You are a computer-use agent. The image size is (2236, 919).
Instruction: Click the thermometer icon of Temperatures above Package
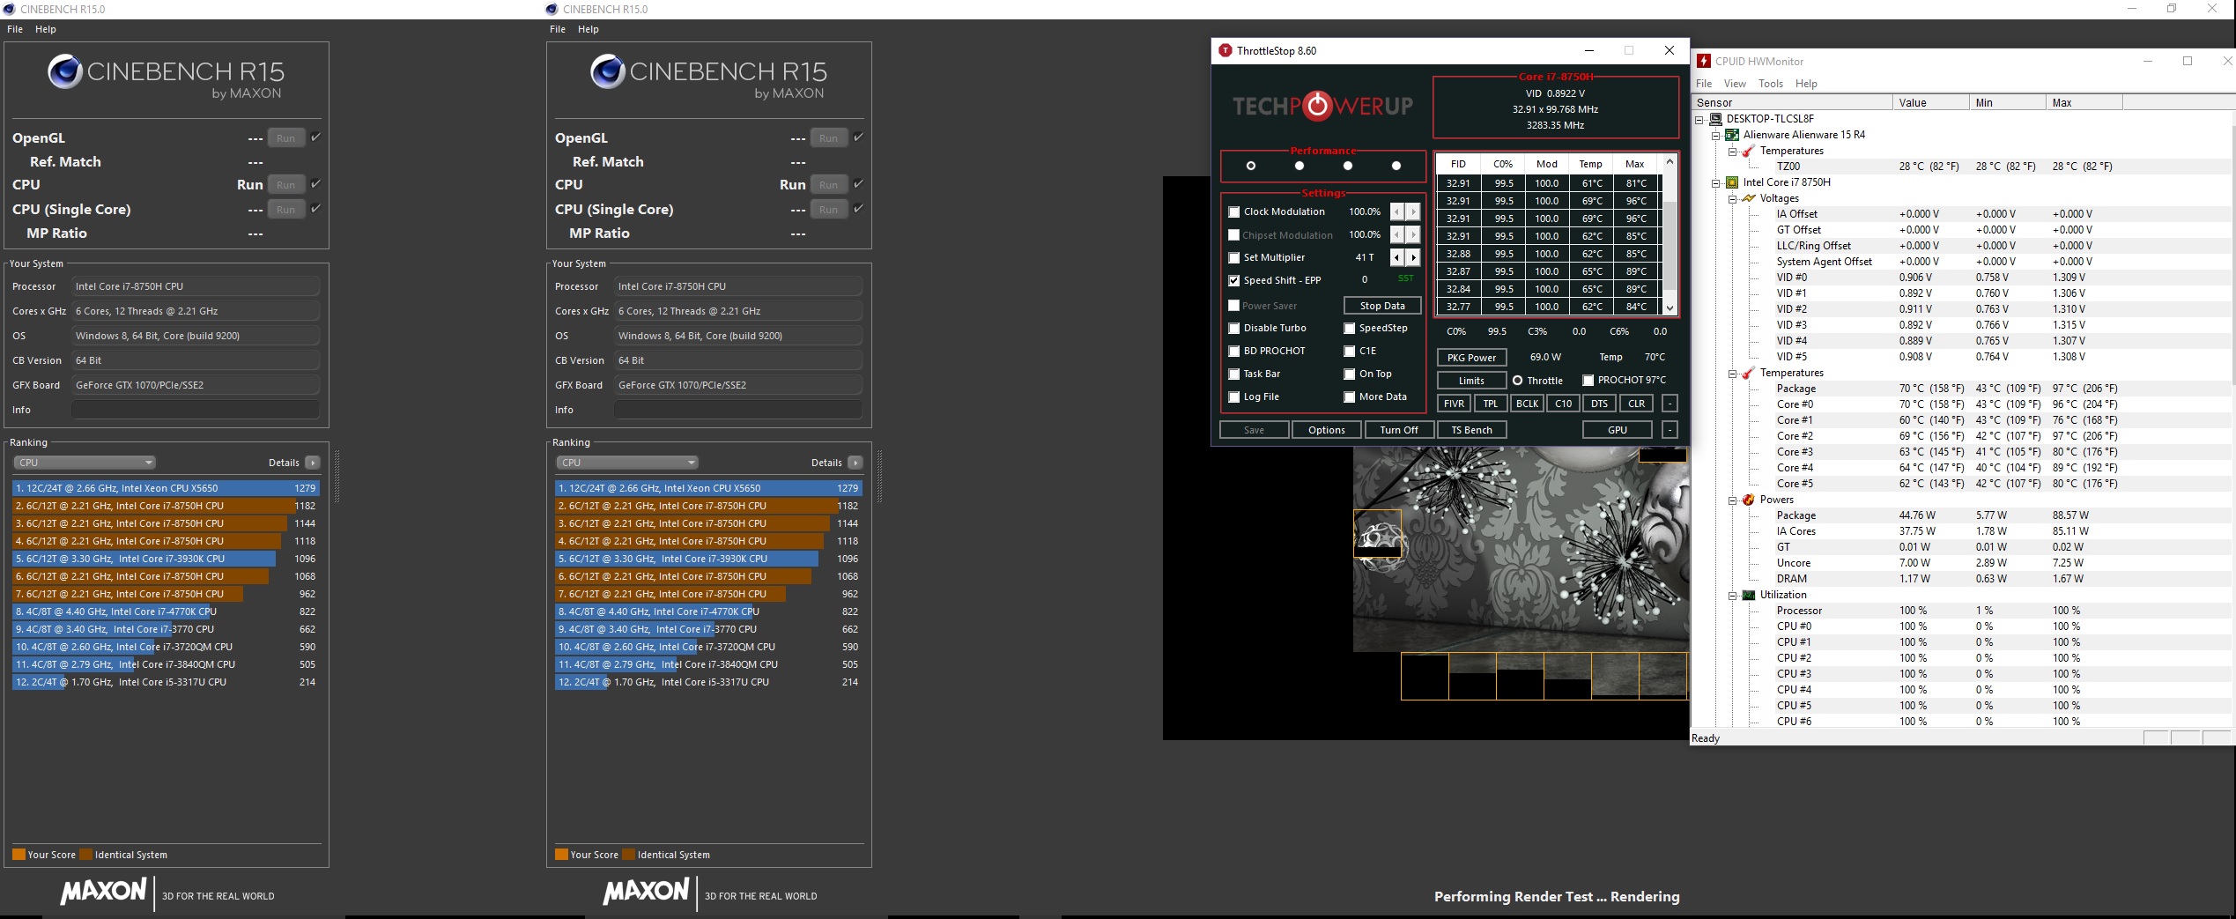[1749, 373]
